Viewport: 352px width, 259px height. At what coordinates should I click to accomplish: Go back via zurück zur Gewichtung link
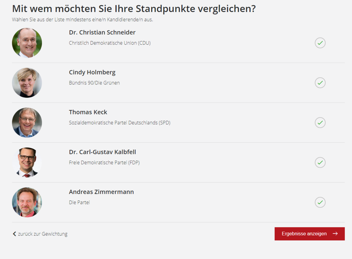[x=42, y=234]
